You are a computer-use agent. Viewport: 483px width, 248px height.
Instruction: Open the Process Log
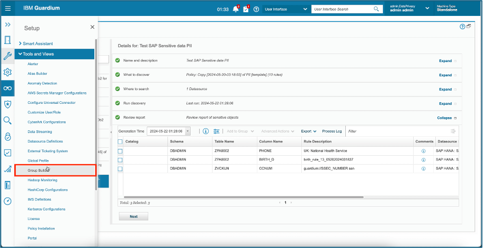332,131
